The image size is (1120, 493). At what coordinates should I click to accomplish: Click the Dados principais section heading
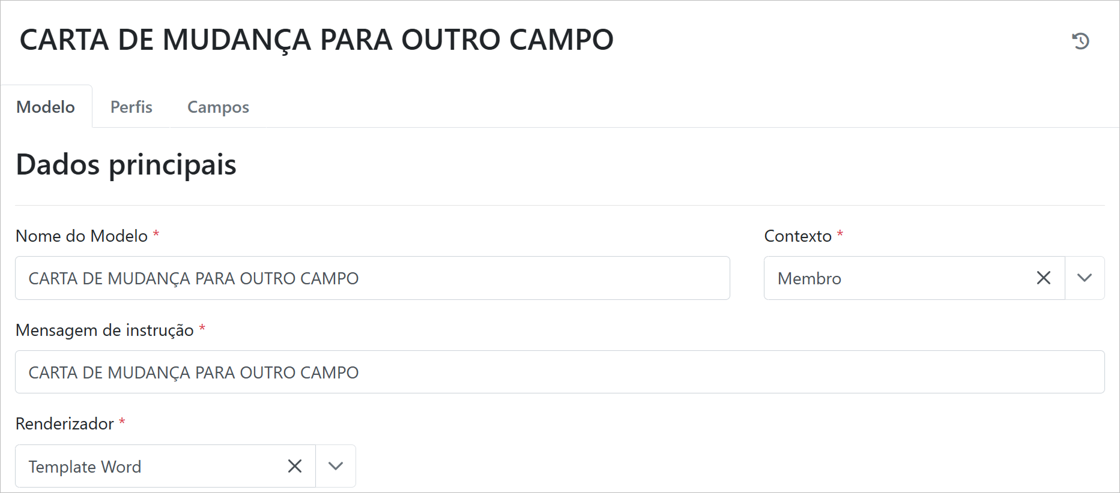[x=126, y=164]
